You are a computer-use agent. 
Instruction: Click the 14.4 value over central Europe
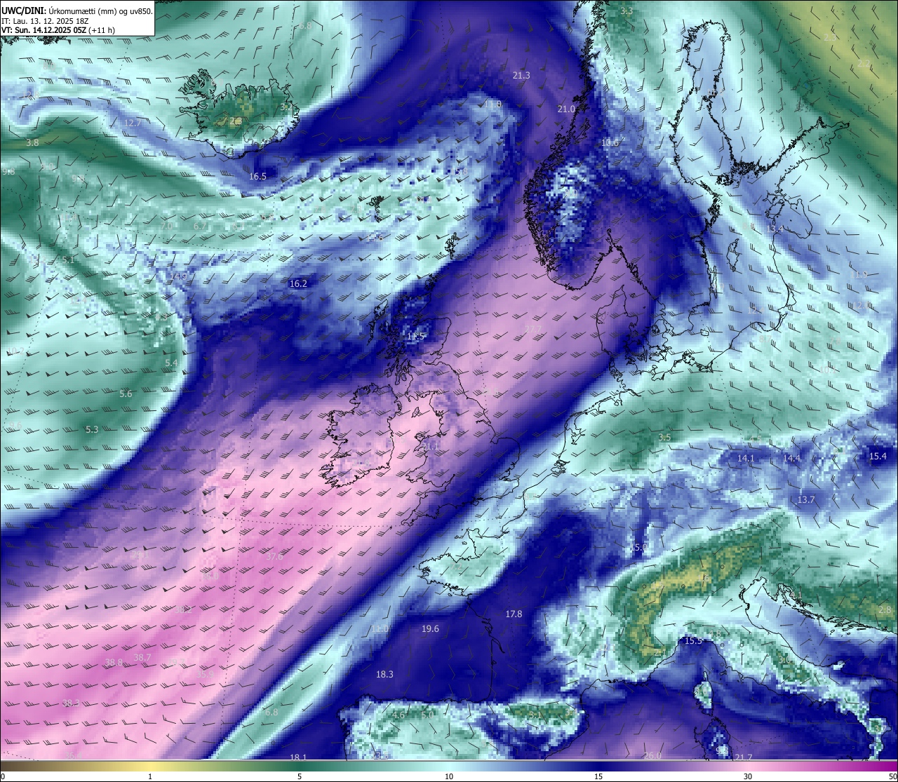(x=791, y=459)
